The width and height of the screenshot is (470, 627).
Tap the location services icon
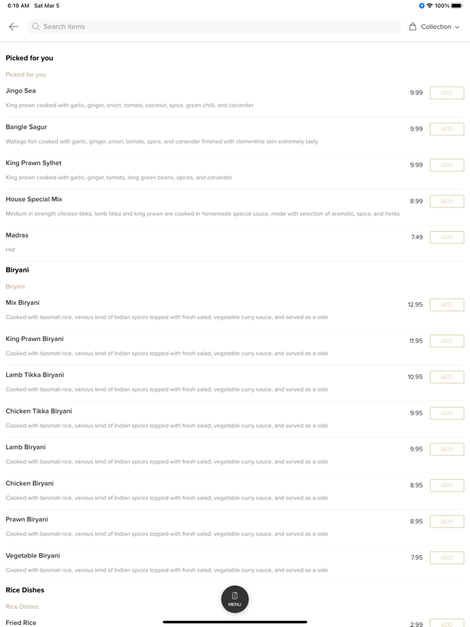tap(422, 6)
